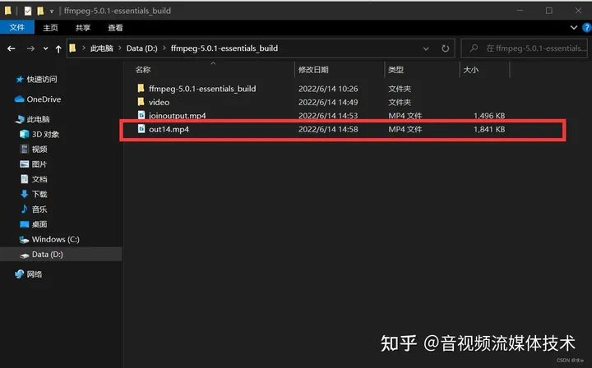This screenshot has width=592, height=368.
Task: Switch to the 主页 ribbon tab
Action: tap(50, 28)
